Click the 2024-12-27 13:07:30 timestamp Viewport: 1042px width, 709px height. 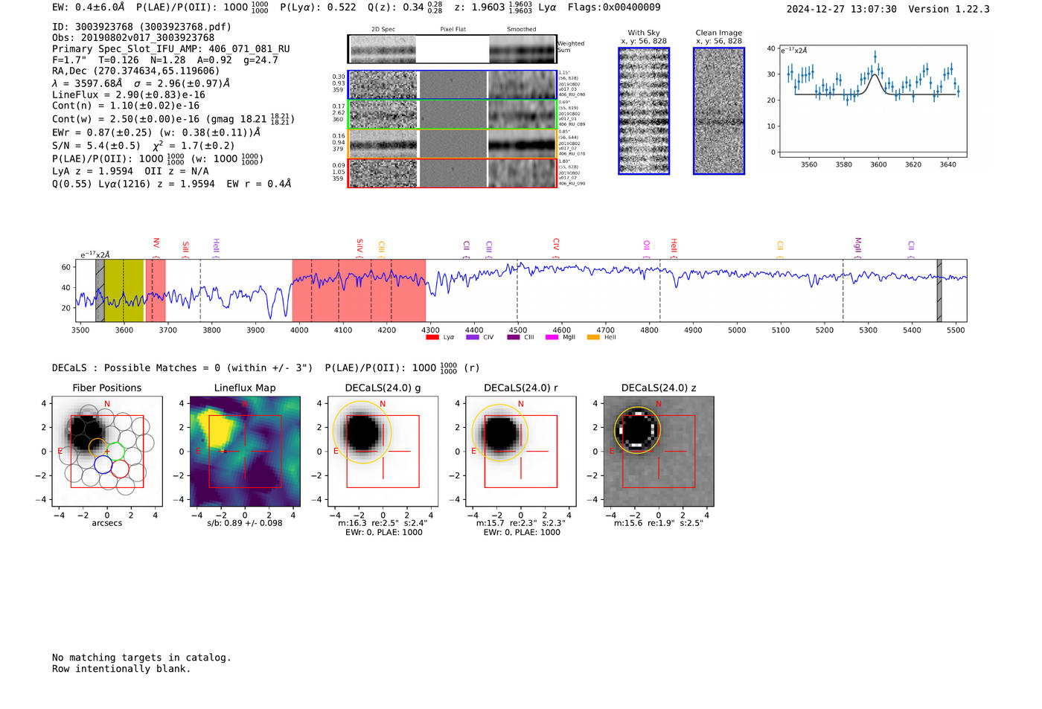click(x=842, y=9)
